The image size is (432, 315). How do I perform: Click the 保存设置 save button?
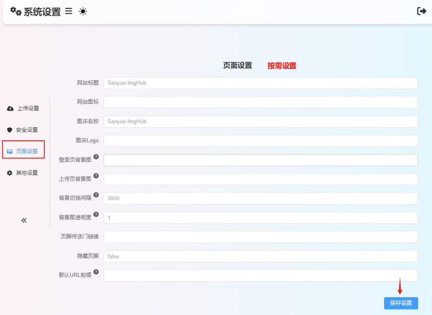(401, 303)
